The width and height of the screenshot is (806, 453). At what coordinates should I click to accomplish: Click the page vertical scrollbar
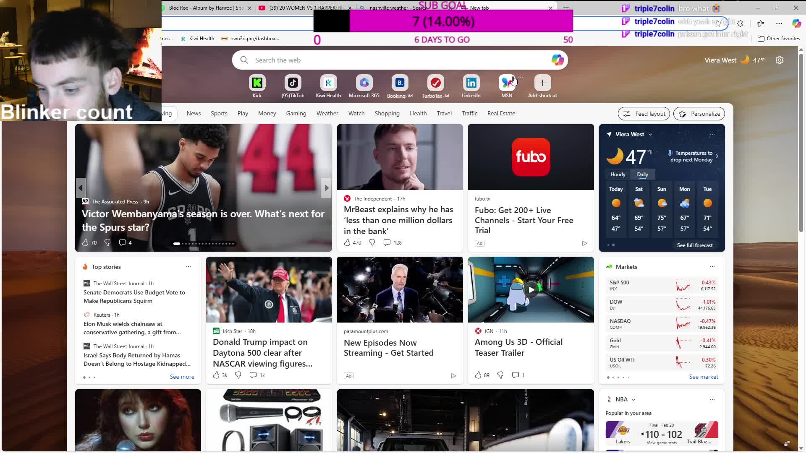click(x=801, y=143)
